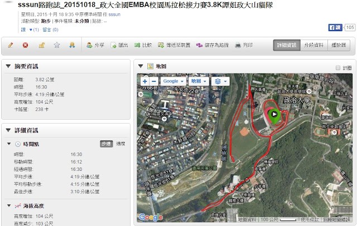
Task: Click the map icon beside 地圖 heading
Action: coord(150,66)
